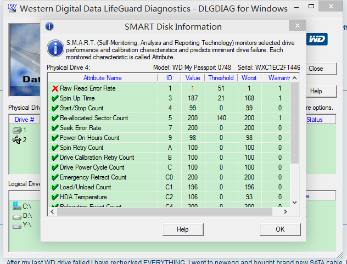Select the C:\ logical drive icon
347x264 pixels.
pos(17,206)
